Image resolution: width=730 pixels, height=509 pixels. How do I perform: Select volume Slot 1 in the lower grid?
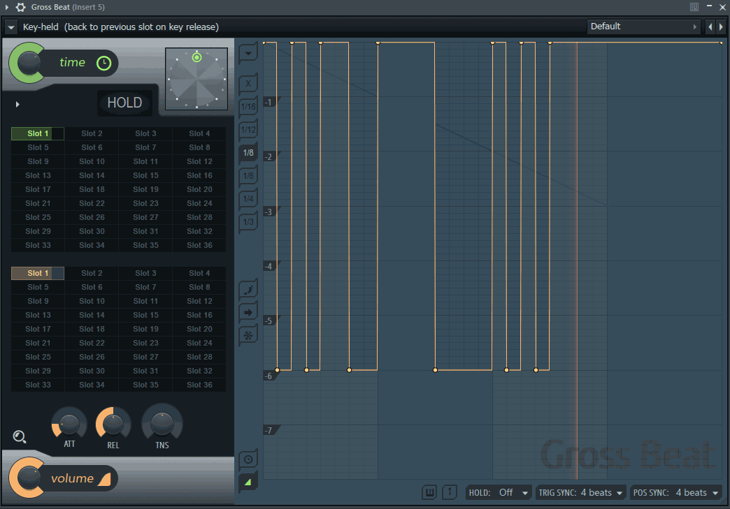coord(38,273)
